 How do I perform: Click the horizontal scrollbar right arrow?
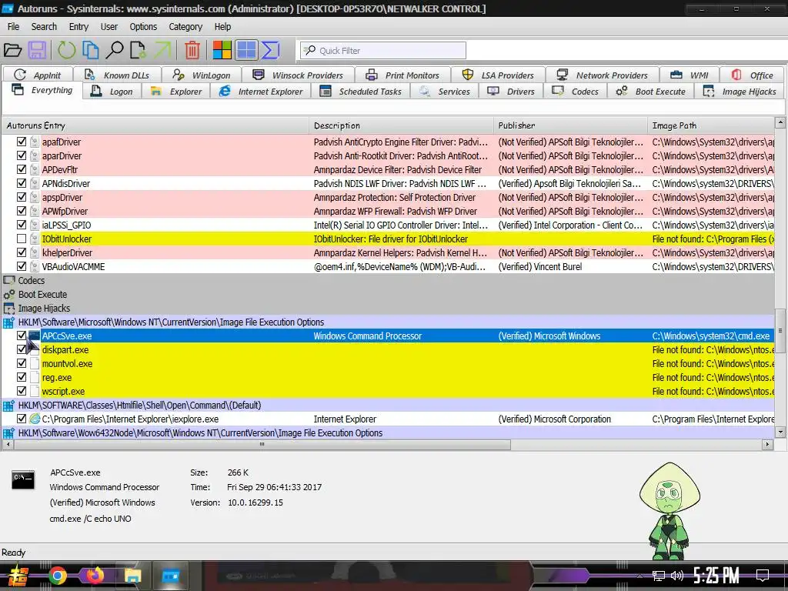[x=767, y=444]
